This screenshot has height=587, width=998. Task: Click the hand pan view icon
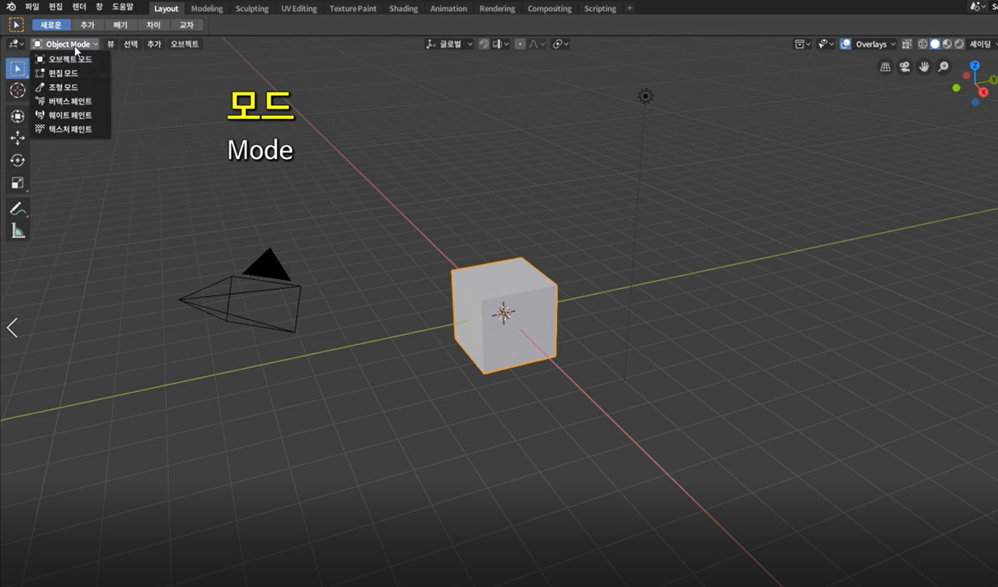(x=924, y=67)
